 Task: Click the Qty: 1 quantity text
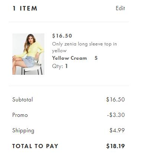(60, 66)
